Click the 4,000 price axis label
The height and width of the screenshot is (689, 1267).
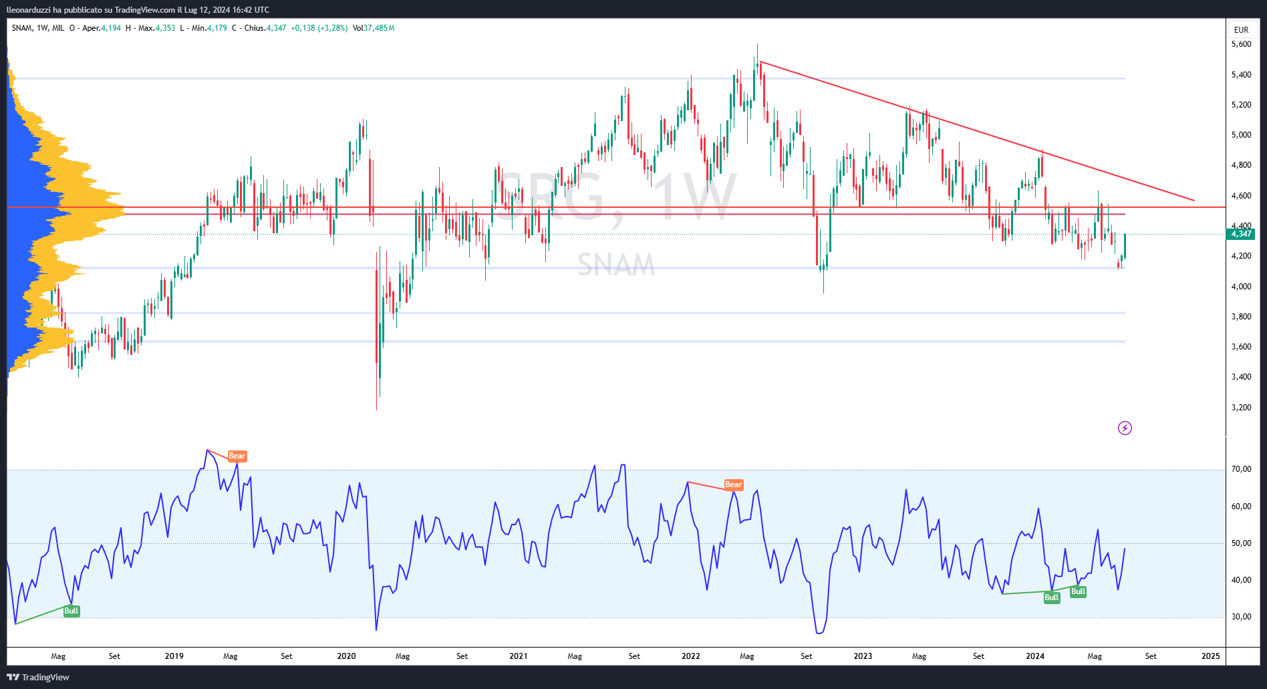(1241, 287)
